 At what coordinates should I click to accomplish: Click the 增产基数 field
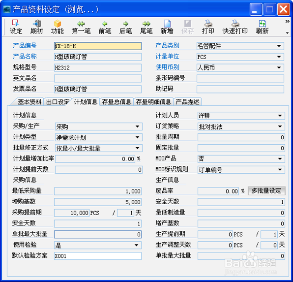(241, 223)
